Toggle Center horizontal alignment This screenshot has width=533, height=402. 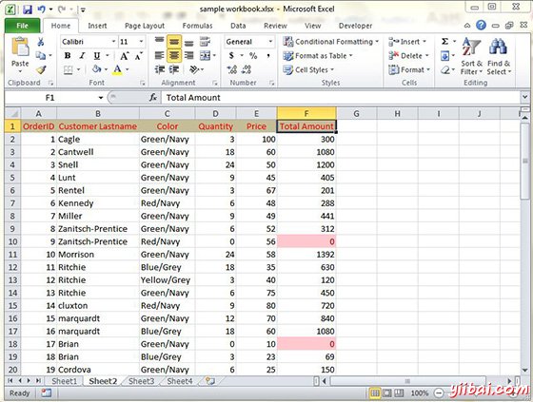pyautogui.click(x=174, y=56)
